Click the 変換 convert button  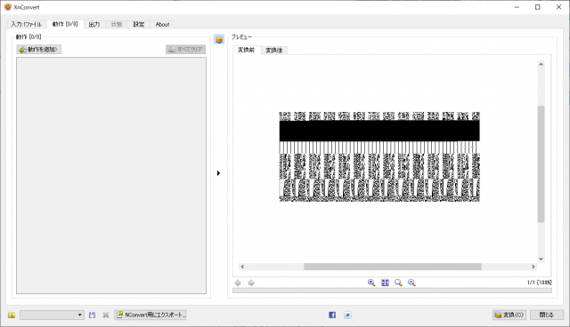click(x=509, y=315)
